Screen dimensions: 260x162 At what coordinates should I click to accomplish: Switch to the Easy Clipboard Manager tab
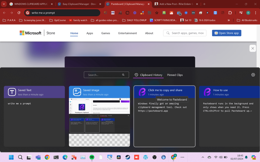click(80, 4)
